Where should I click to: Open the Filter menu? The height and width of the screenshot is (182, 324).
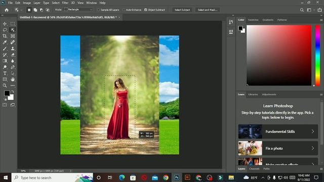(65, 3)
